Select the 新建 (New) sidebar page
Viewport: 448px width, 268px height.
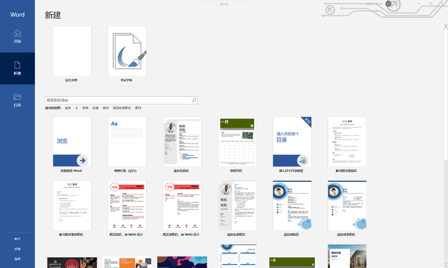coord(17,68)
